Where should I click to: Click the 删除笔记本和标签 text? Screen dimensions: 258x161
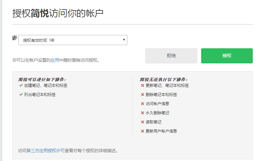161,95
